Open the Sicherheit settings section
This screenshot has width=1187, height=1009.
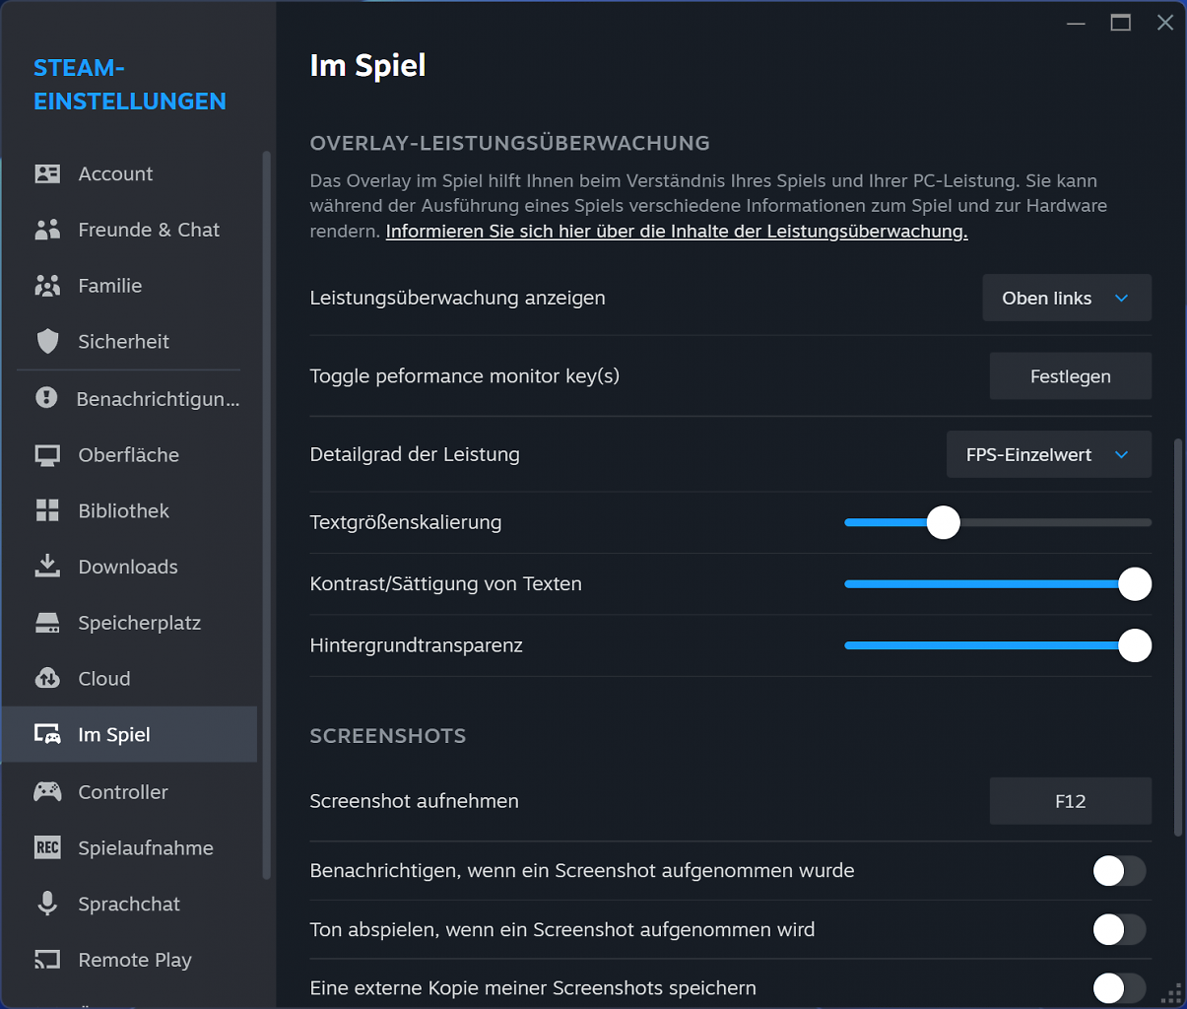pos(129,342)
